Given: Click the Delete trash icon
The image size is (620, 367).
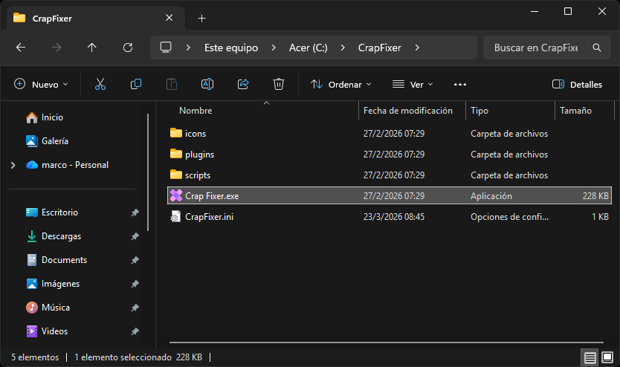Looking at the screenshot, I should click(278, 84).
